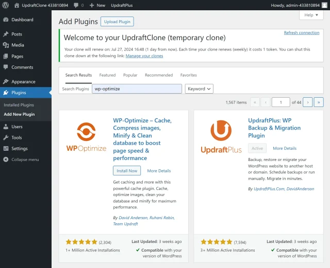The width and height of the screenshot is (330, 268).
Task: Open Appearance via its paintbrush icon
Action: [6, 81]
